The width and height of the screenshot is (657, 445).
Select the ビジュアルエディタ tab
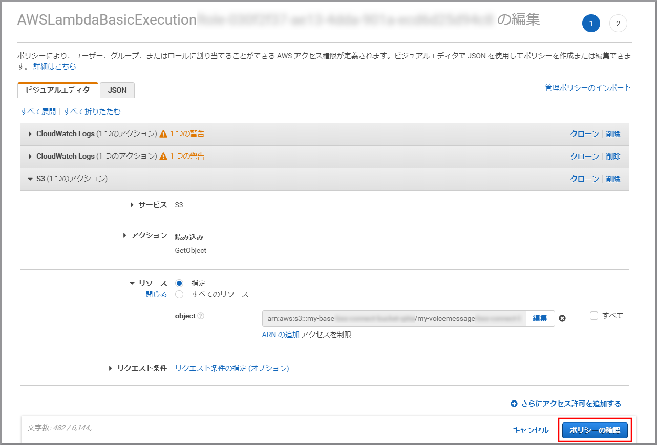click(58, 90)
